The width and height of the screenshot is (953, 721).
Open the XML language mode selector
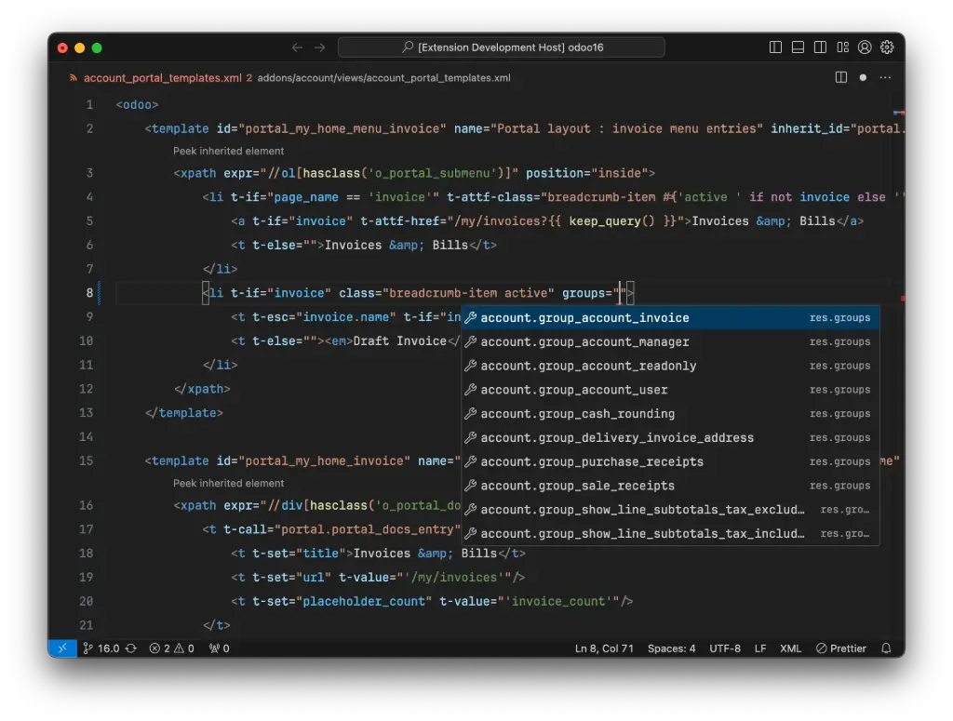click(790, 648)
